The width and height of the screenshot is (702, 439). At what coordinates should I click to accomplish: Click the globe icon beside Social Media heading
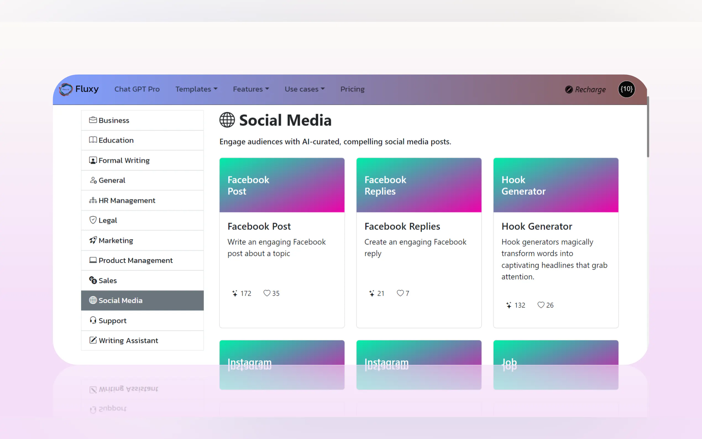point(227,120)
